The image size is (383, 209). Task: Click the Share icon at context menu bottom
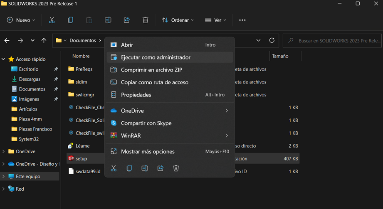(160, 168)
